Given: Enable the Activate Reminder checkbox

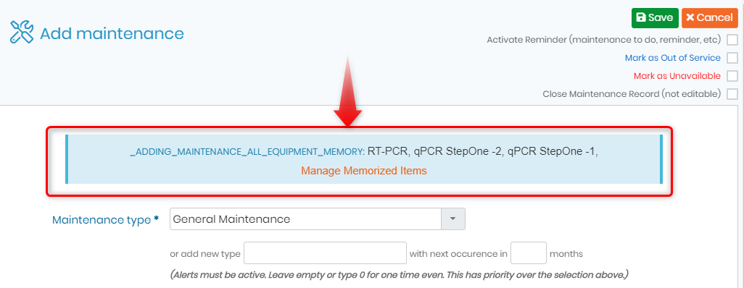Looking at the screenshot, I should pos(732,40).
